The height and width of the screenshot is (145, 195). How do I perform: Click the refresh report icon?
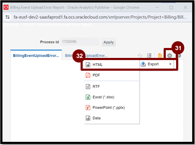point(140,56)
